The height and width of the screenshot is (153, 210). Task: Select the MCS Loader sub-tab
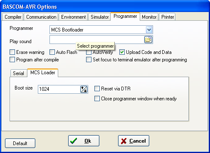pos(43,73)
